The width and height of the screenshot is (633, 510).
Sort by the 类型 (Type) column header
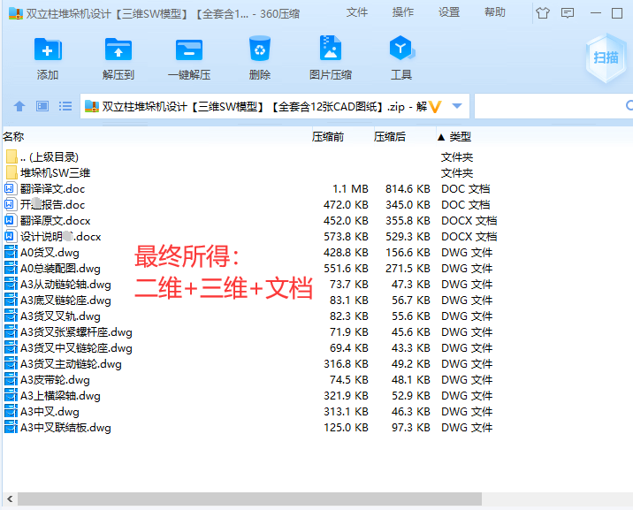coord(461,137)
